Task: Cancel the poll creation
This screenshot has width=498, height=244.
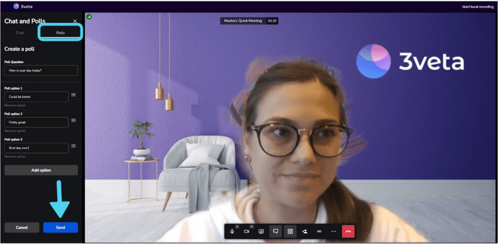Action: coord(22,228)
